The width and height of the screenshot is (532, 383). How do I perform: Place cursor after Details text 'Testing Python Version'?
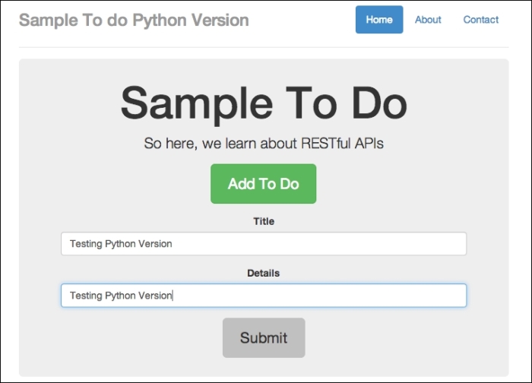174,296
